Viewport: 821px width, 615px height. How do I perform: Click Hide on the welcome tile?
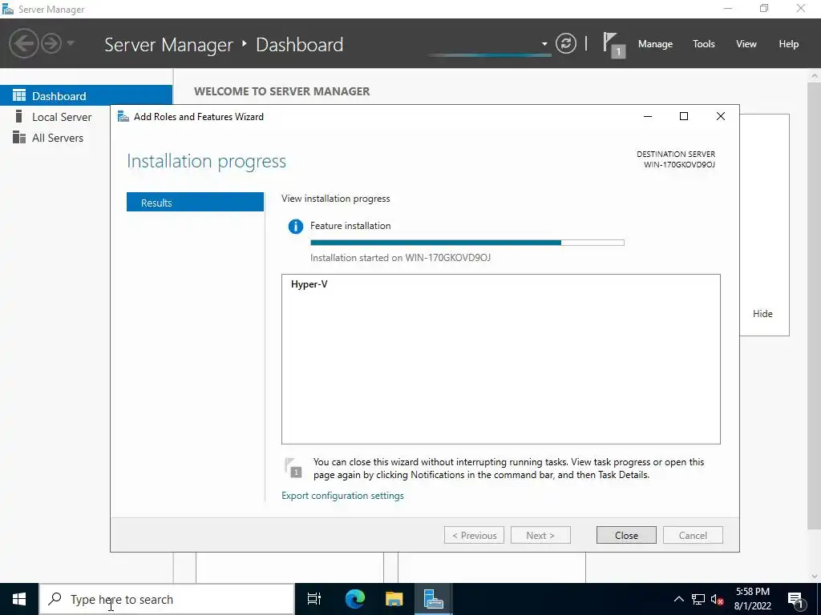click(762, 313)
